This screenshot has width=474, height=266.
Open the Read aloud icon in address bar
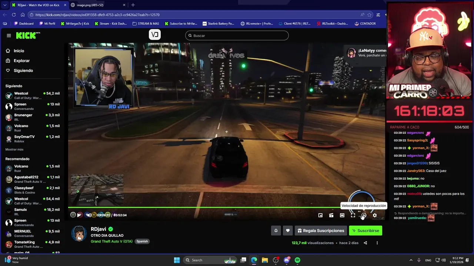coord(362,15)
